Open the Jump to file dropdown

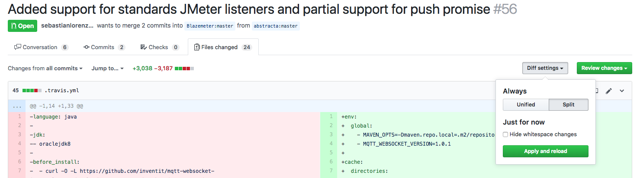107,69
